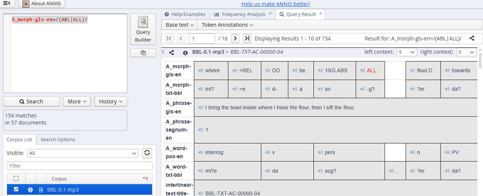Share the query result via the share icon
483x196 pixels.
(472, 39)
